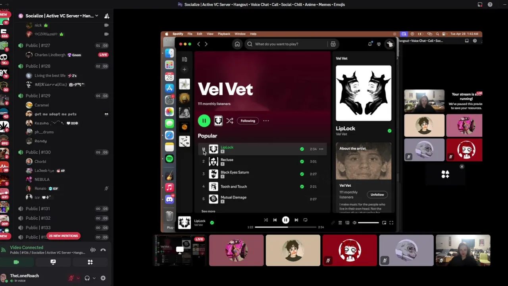508x286 pixels.
Task: Enter Spotify full screen mode
Action: (x=391, y=223)
